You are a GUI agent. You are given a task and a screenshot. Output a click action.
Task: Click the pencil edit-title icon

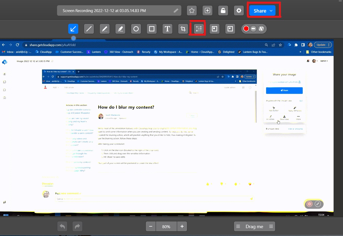176,11
